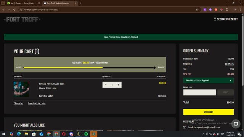Clear the entire cart

tap(19, 103)
